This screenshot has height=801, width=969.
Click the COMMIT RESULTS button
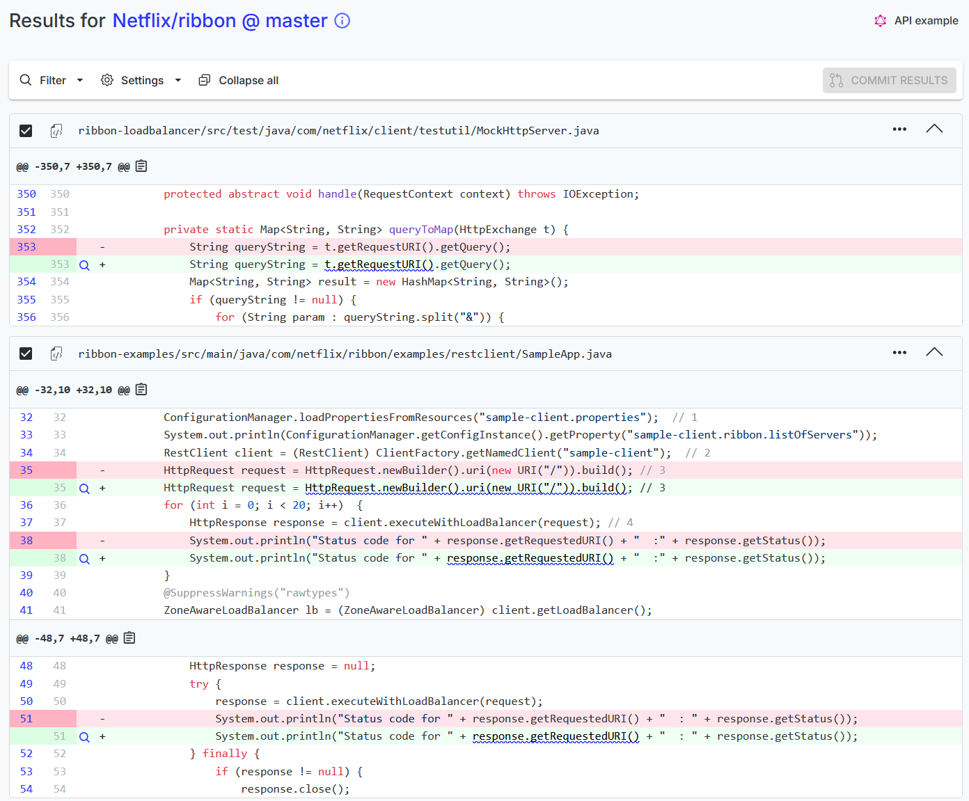point(889,80)
